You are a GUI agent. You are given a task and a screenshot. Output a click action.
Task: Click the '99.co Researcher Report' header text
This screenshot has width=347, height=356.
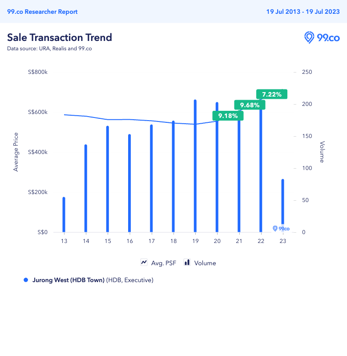(42, 12)
